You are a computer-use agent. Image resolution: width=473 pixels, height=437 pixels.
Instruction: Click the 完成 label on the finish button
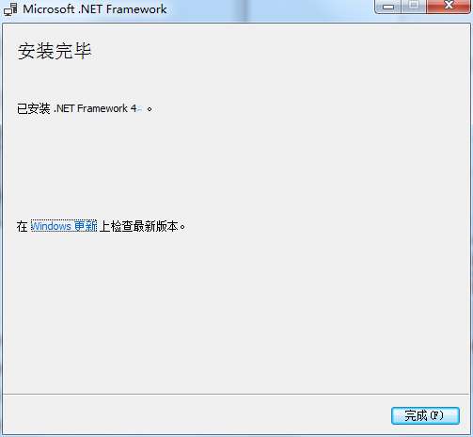416,415
